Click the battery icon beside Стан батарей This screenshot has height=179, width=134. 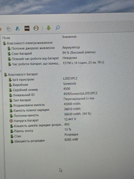[x=9, y=53]
